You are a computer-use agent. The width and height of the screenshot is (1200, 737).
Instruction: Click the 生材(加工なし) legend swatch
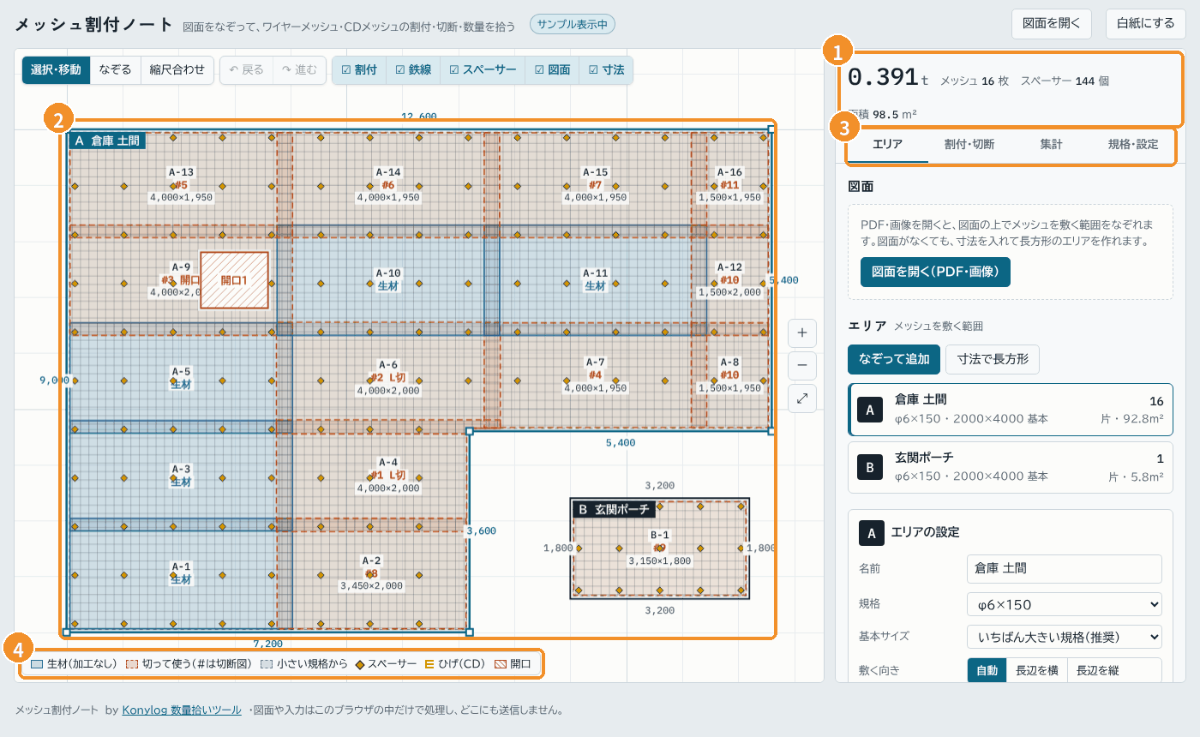37,664
